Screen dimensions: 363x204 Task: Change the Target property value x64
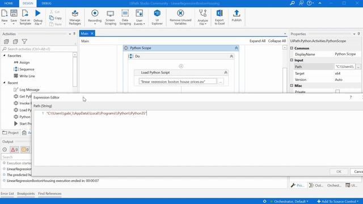point(347,73)
